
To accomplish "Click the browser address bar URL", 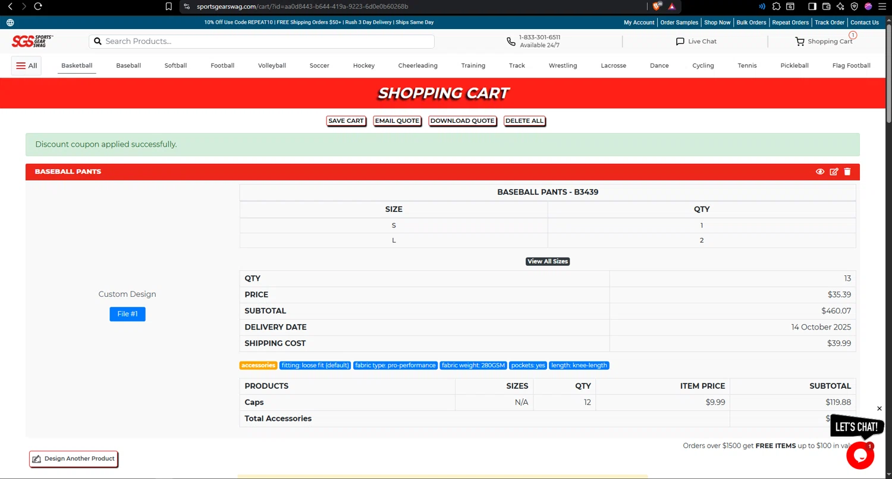I will pos(302,7).
